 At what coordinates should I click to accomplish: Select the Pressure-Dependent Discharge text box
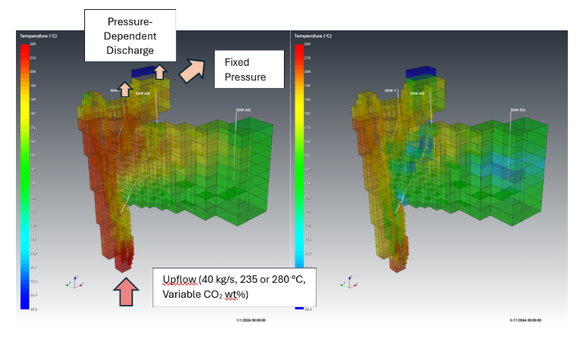click(x=131, y=35)
